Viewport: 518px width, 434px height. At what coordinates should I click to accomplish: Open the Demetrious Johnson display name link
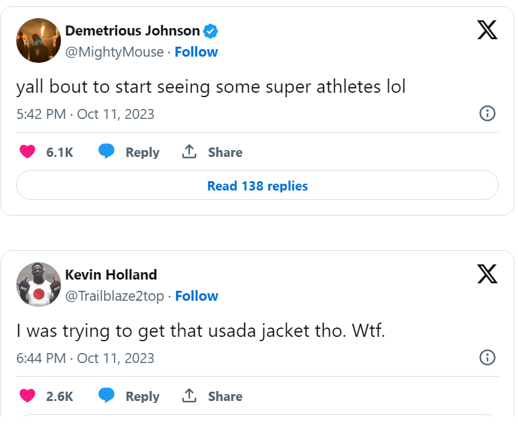pyautogui.click(x=133, y=31)
